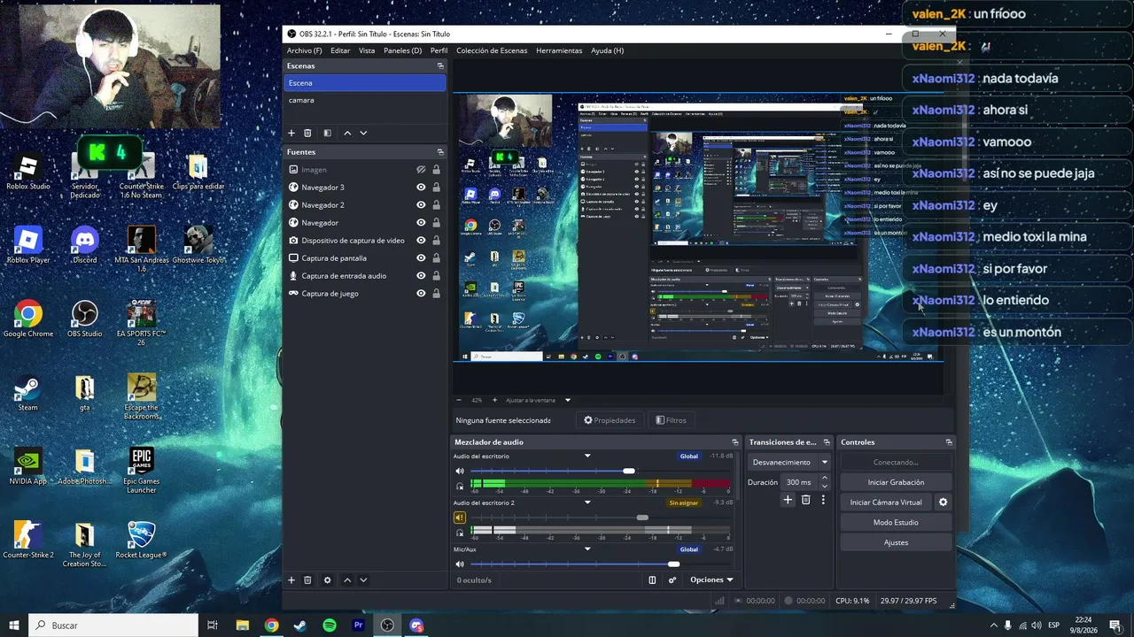Select the camara scene
Screen dimensions: 1134x637
(364, 100)
